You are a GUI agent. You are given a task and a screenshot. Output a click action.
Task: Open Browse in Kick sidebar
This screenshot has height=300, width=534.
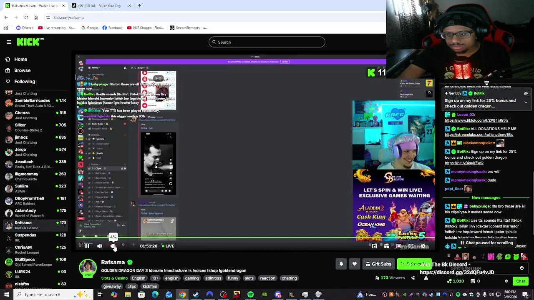[22, 70]
